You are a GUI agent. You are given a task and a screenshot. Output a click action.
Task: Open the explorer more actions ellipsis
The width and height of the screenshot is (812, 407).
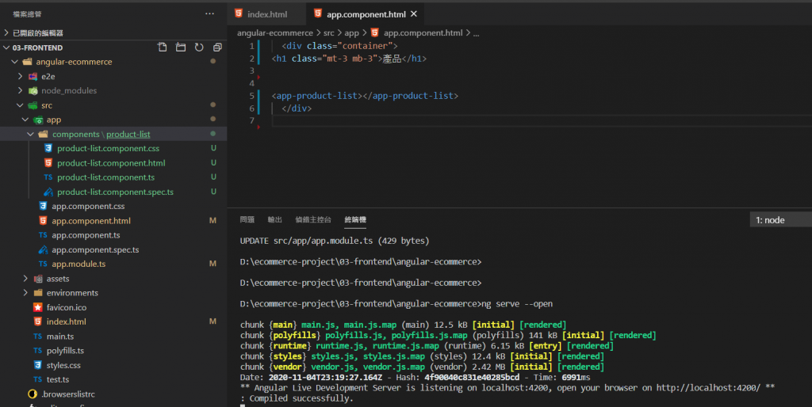tap(209, 13)
